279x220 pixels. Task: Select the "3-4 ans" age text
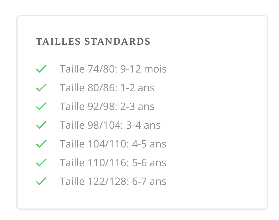143,125
